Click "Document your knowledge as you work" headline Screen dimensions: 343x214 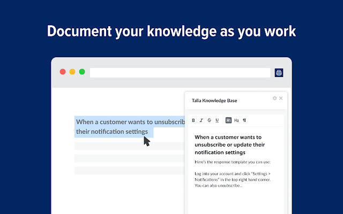click(171, 31)
